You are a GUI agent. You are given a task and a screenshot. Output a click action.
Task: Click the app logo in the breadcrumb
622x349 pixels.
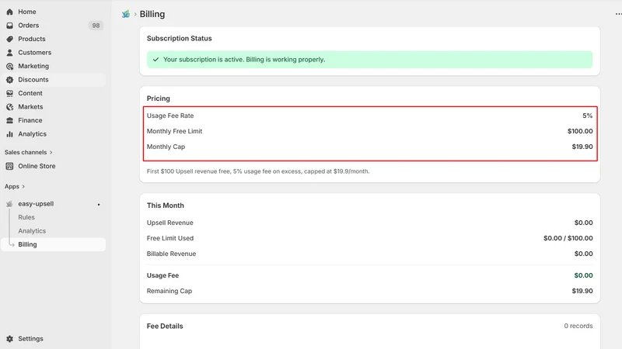pyautogui.click(x=126, y=14)
